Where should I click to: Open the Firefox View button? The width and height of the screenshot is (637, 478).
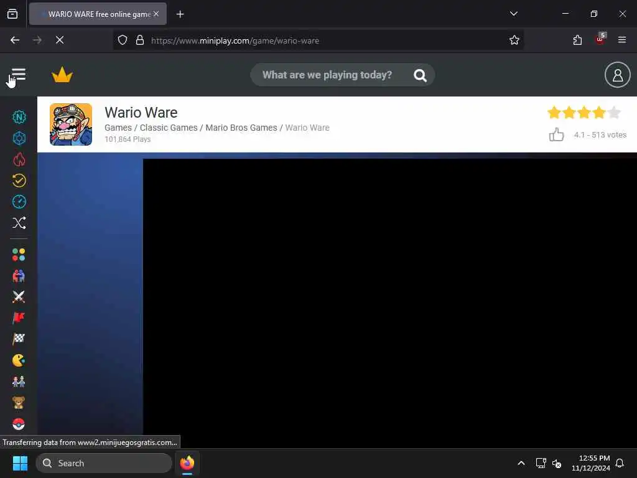click(12, 14)
